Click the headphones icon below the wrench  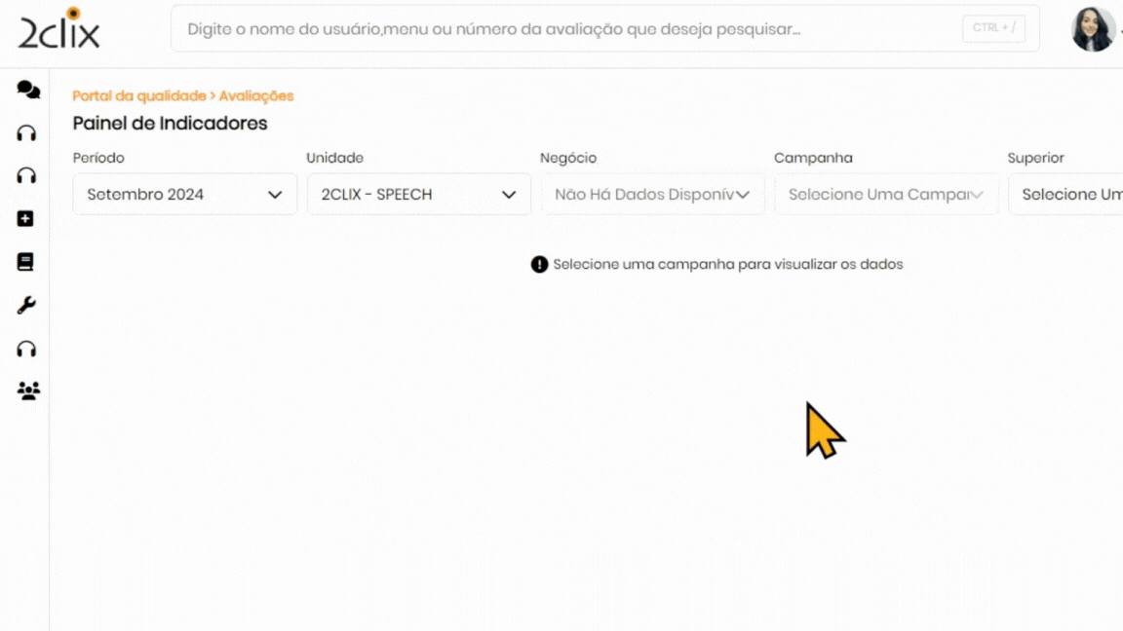[x=27, y=349]
